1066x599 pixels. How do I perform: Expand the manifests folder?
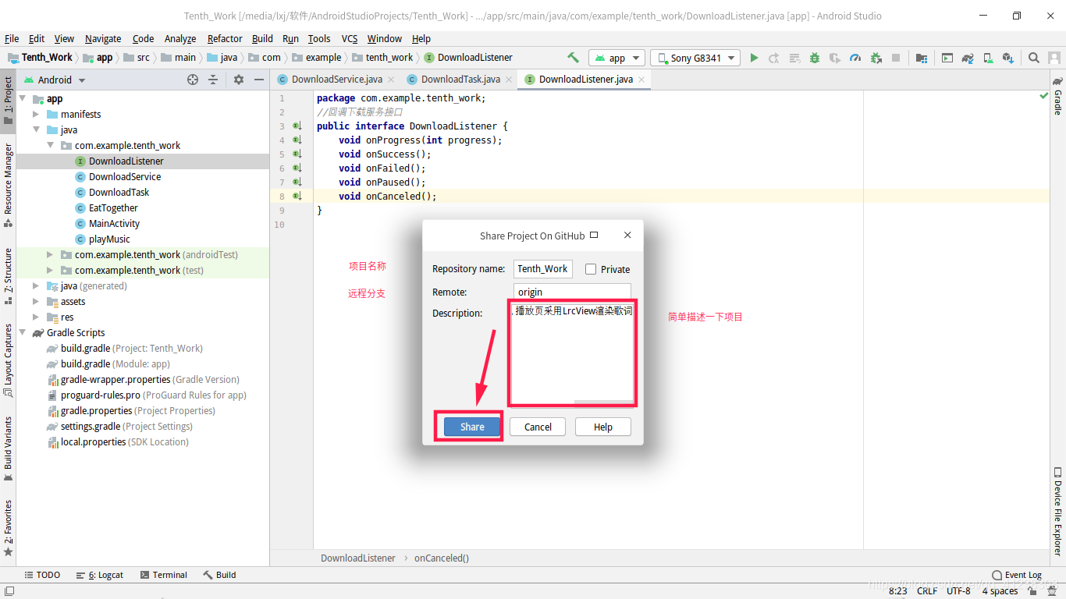pyautogui.click(x=36, y=115)
